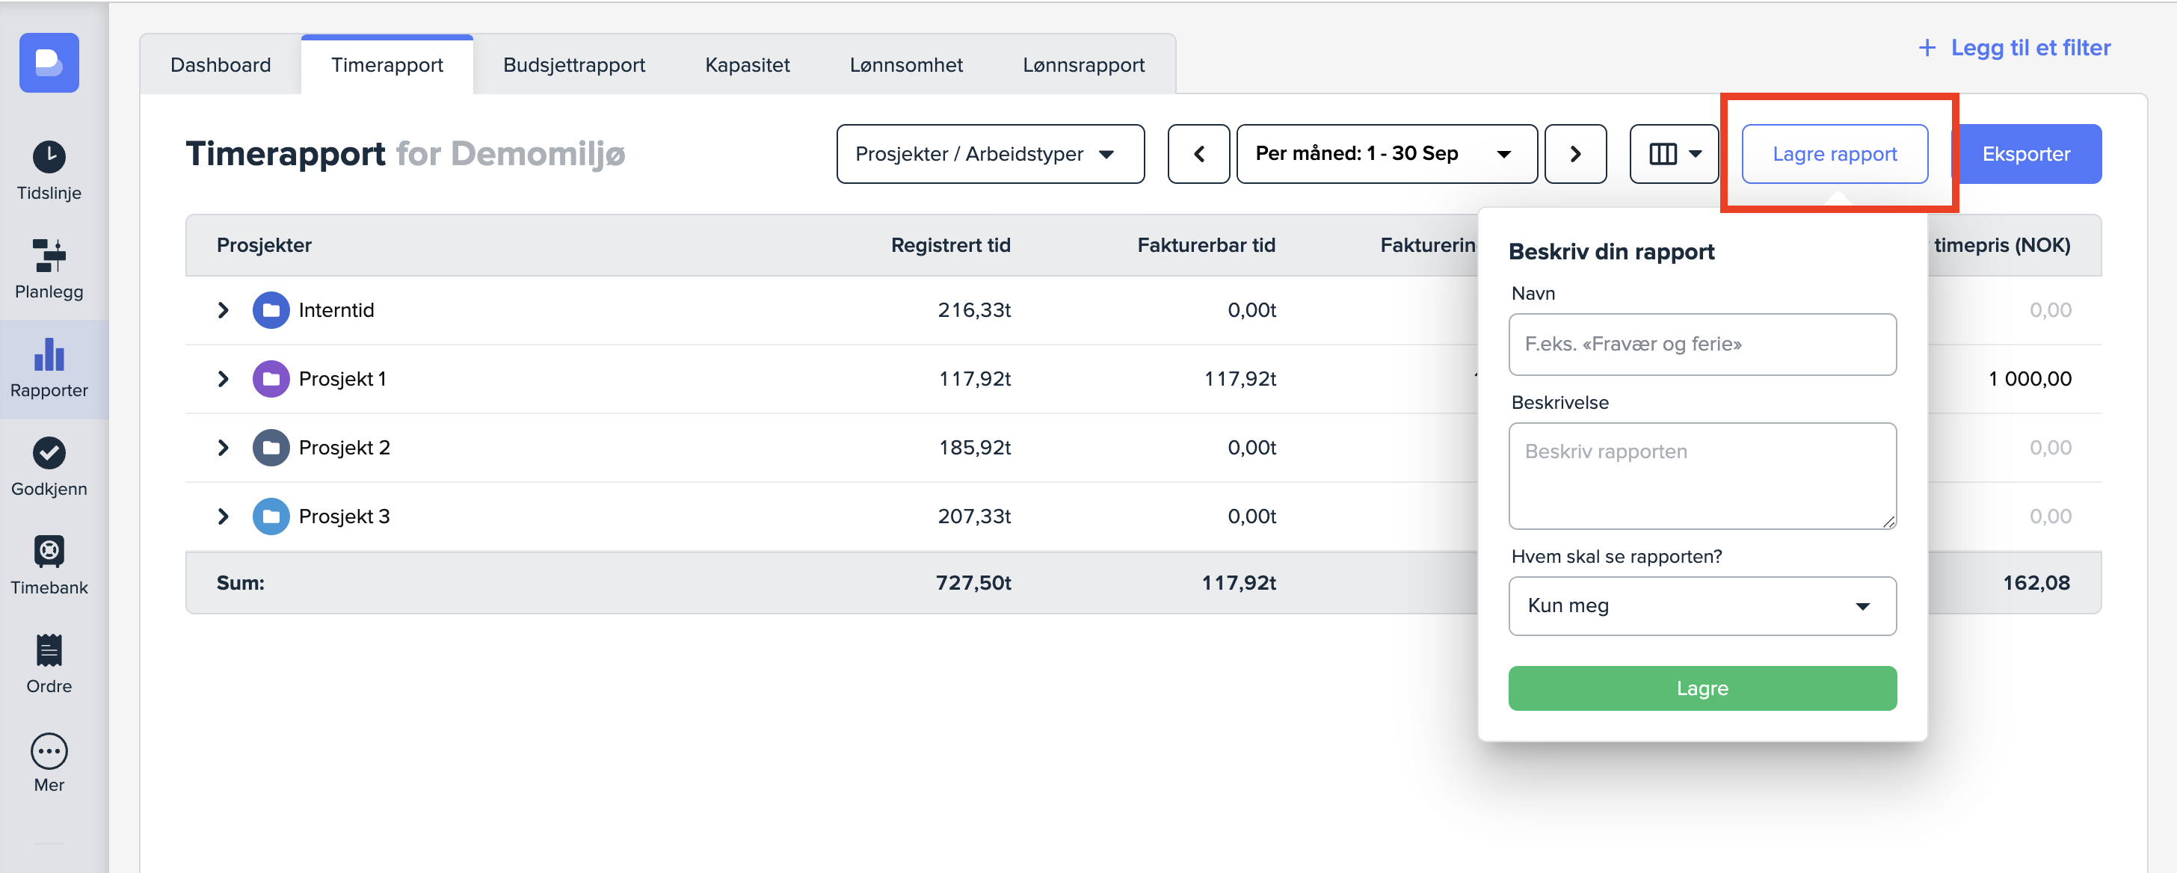
Task: Click the Navn input field
Action: point(1702,344)
